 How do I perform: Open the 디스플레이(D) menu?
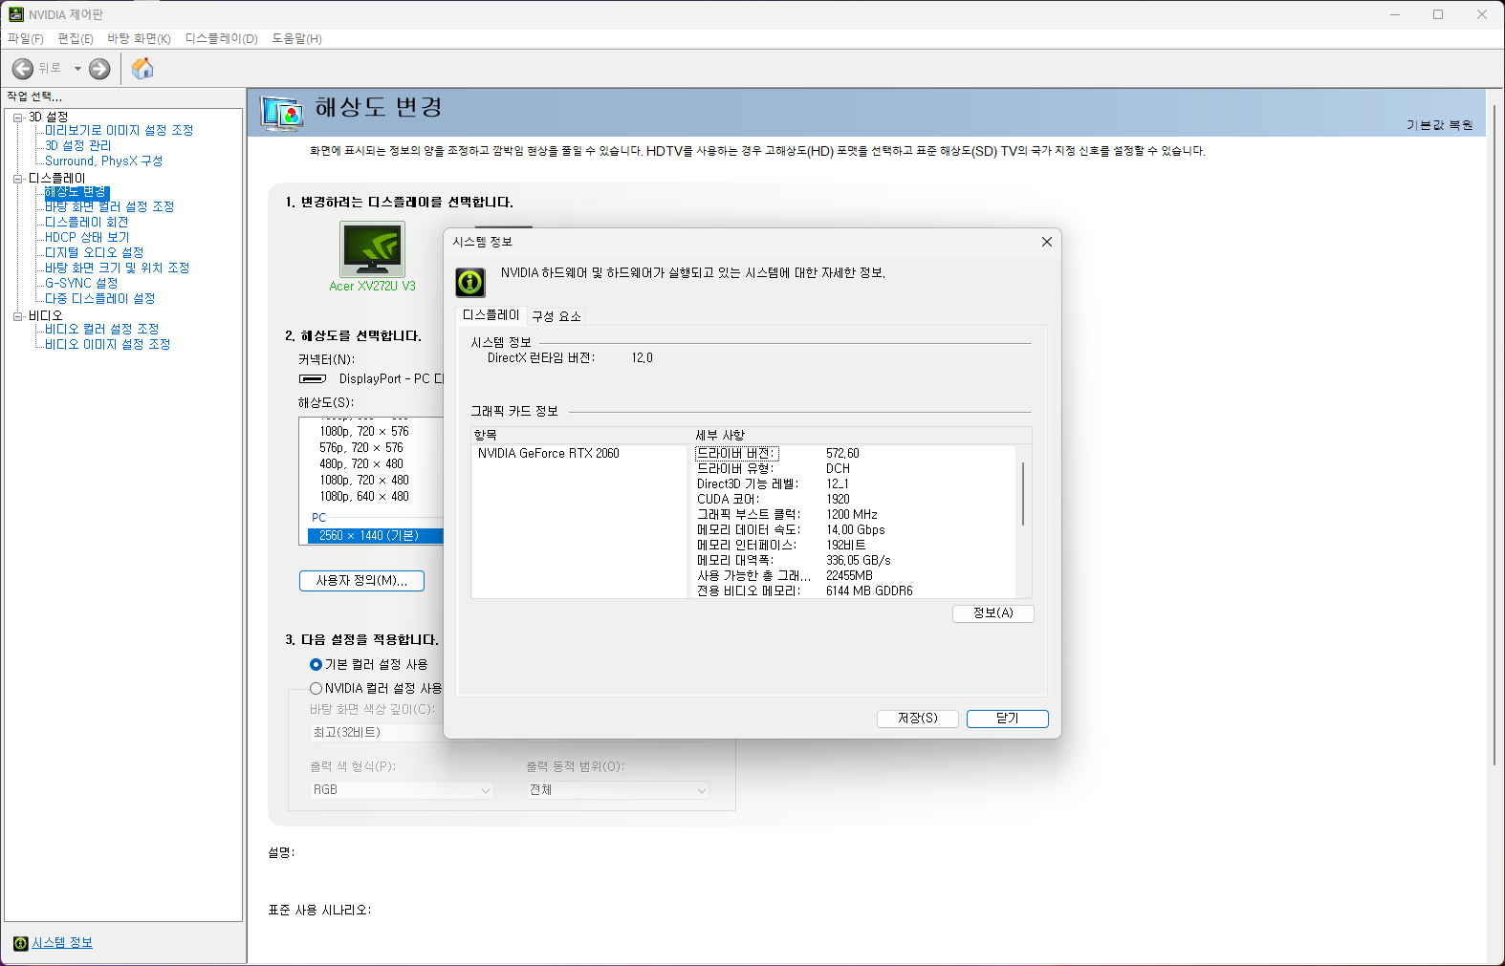[x=222, y=39]
